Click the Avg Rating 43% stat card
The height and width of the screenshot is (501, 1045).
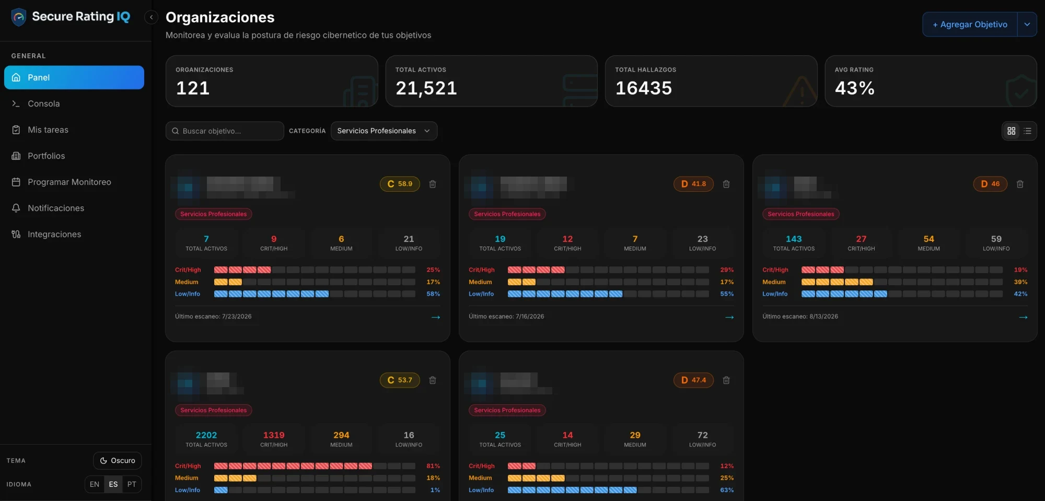(x=931, y=81)
